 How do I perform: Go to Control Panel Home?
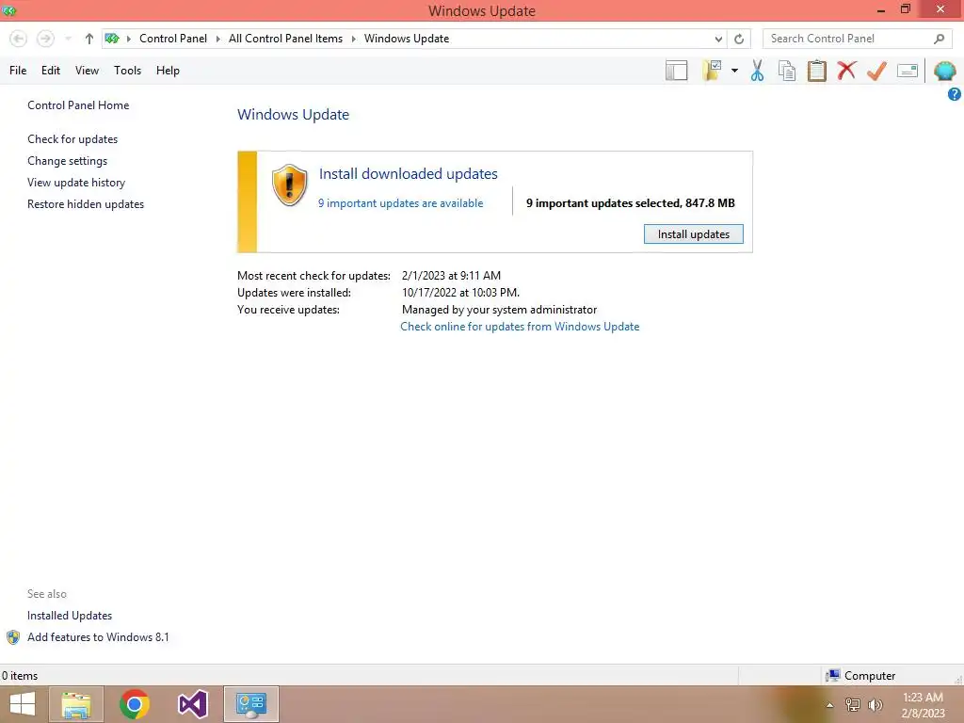[x=78, y=105]
